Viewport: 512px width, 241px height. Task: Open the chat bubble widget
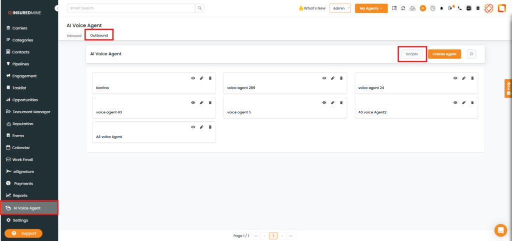[x=500, y=230]
